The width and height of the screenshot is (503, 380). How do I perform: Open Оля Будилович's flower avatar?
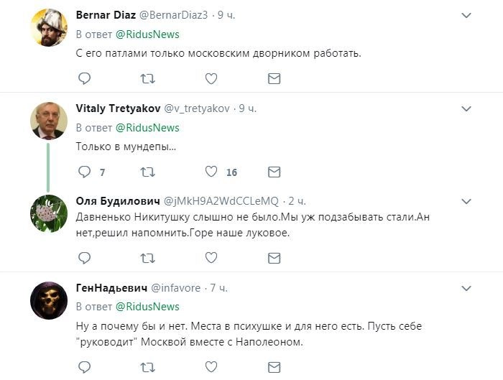pos(49,213)
